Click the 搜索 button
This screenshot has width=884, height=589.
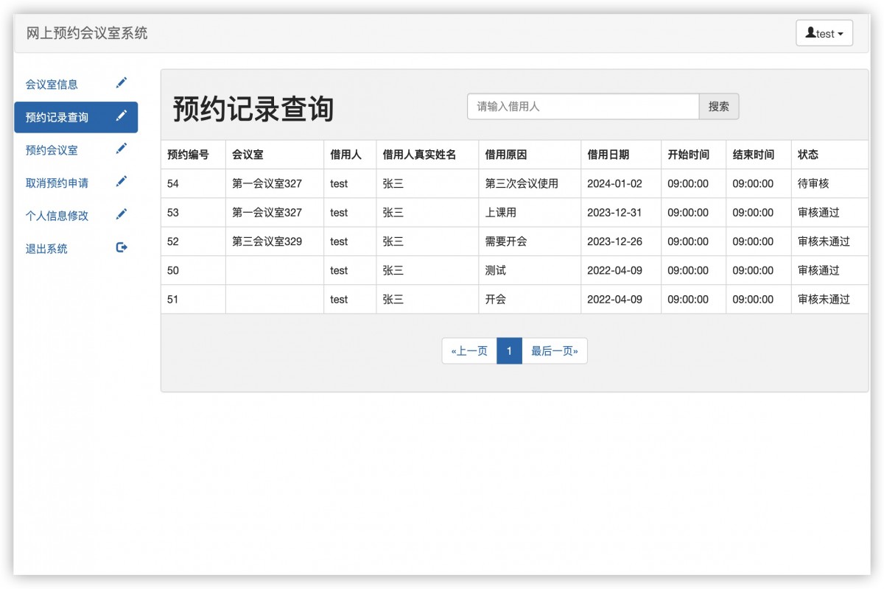(x=718, y=107)
